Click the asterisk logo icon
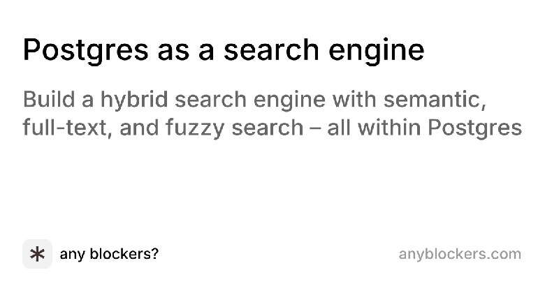The width and height of the screenshot is (559, 293). pyautogui.click(x=38, y=254)
